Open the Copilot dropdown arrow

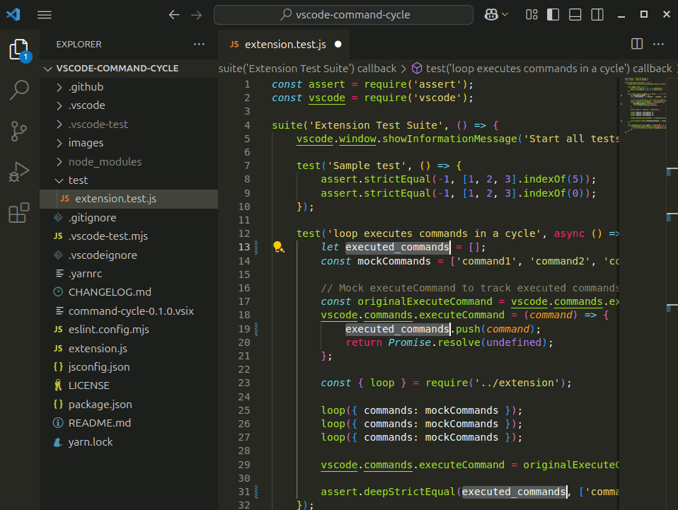(x=505, y=15)
